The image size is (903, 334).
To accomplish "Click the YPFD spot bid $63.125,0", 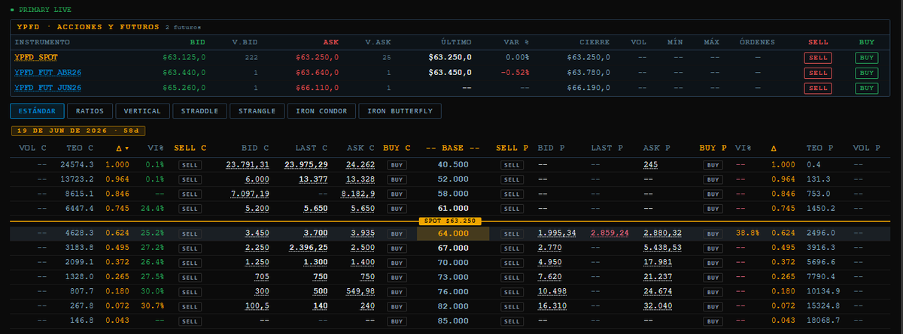I will point(184,57).
